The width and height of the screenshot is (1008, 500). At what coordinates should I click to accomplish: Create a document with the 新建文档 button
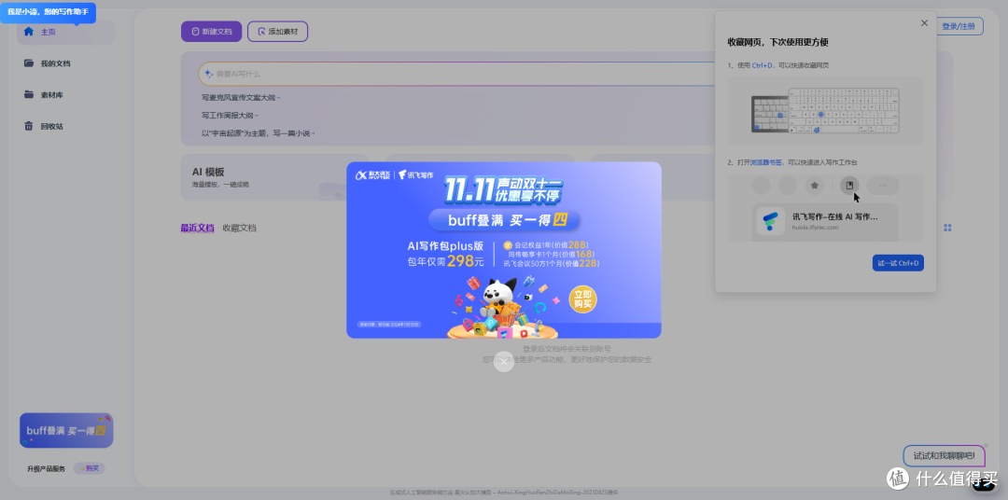click(x=212, y=32)
